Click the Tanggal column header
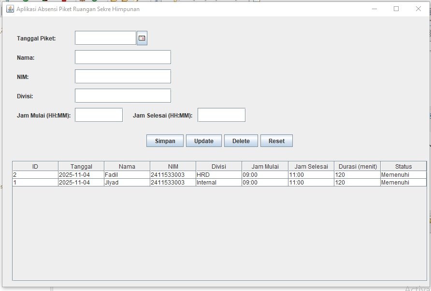Viewport: 431px width, 291px height. coord(81,166)
